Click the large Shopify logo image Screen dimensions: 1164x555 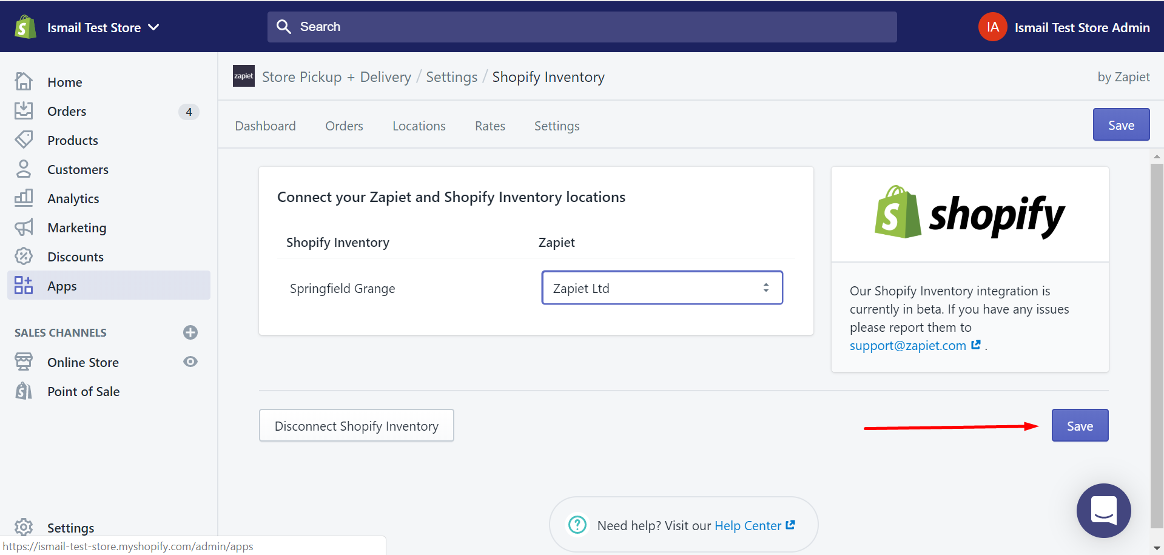[x=969, y=214]
